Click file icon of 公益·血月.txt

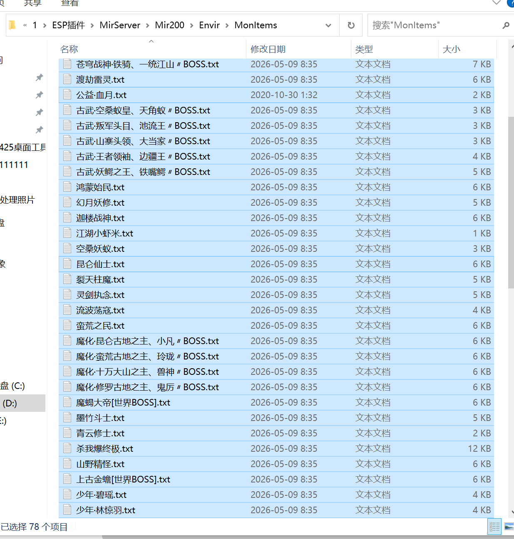coord(67,94)
